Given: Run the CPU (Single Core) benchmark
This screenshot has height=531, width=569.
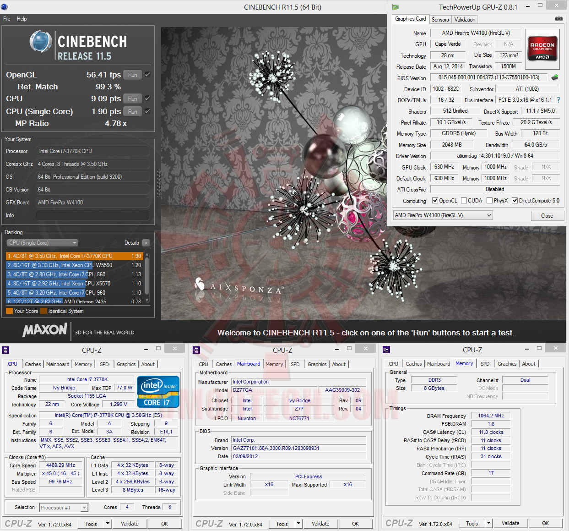Looking at the screenshot, I should (133, 111).
